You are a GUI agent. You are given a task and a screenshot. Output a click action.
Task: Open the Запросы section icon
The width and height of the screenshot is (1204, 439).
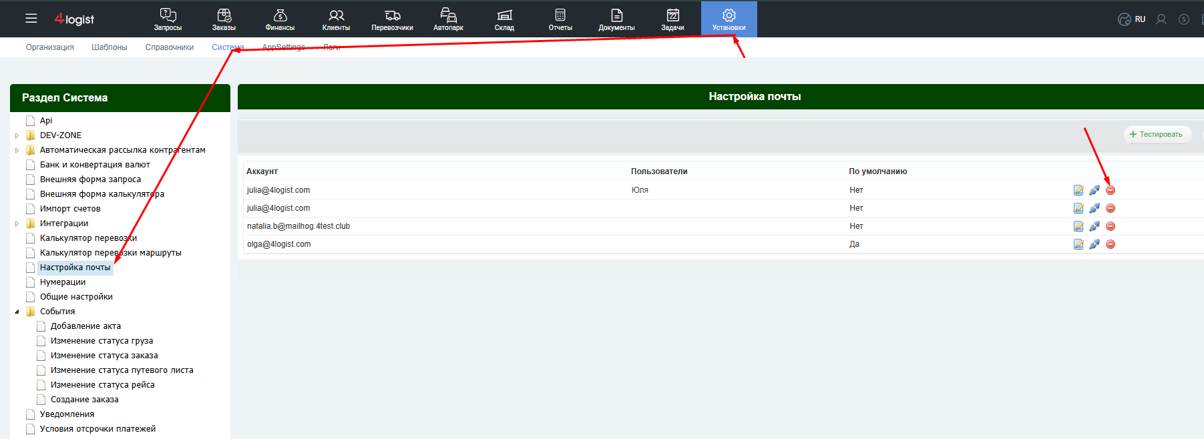(168, 15)
